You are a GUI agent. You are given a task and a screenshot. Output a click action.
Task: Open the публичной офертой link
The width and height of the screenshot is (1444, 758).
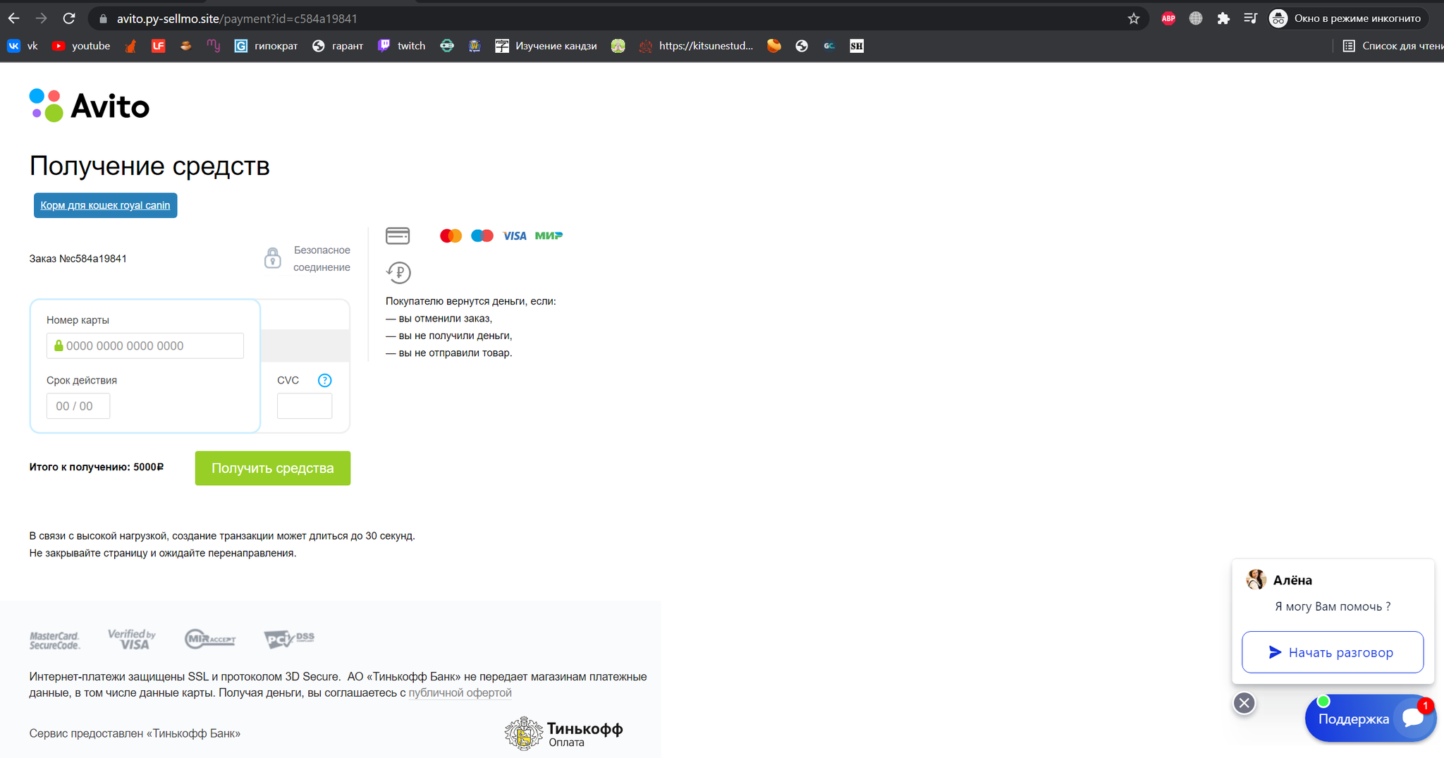460,692
